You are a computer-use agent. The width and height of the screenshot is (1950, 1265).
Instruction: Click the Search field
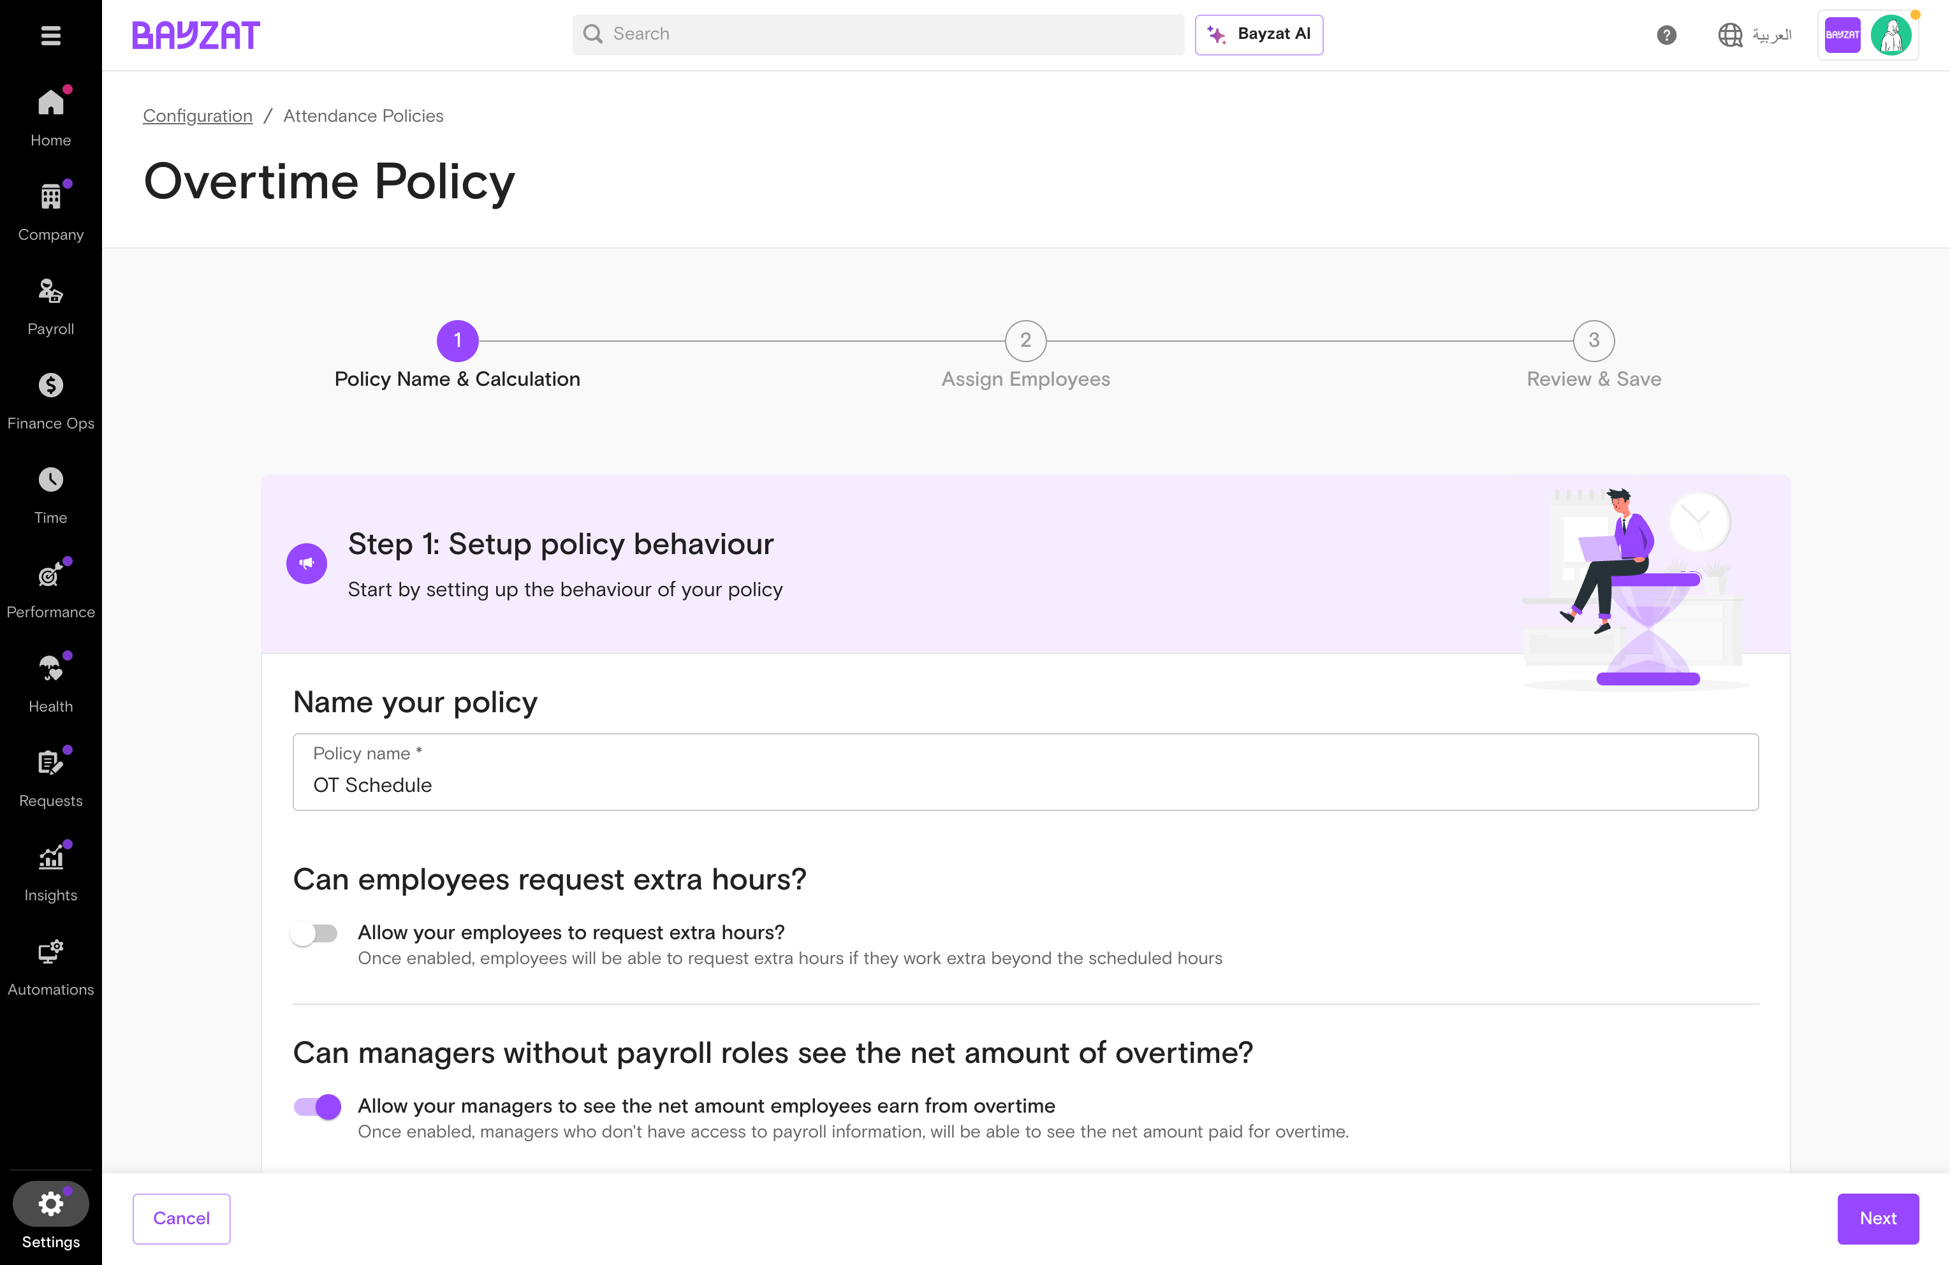878,34
